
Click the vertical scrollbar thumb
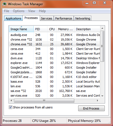point(102,46)
